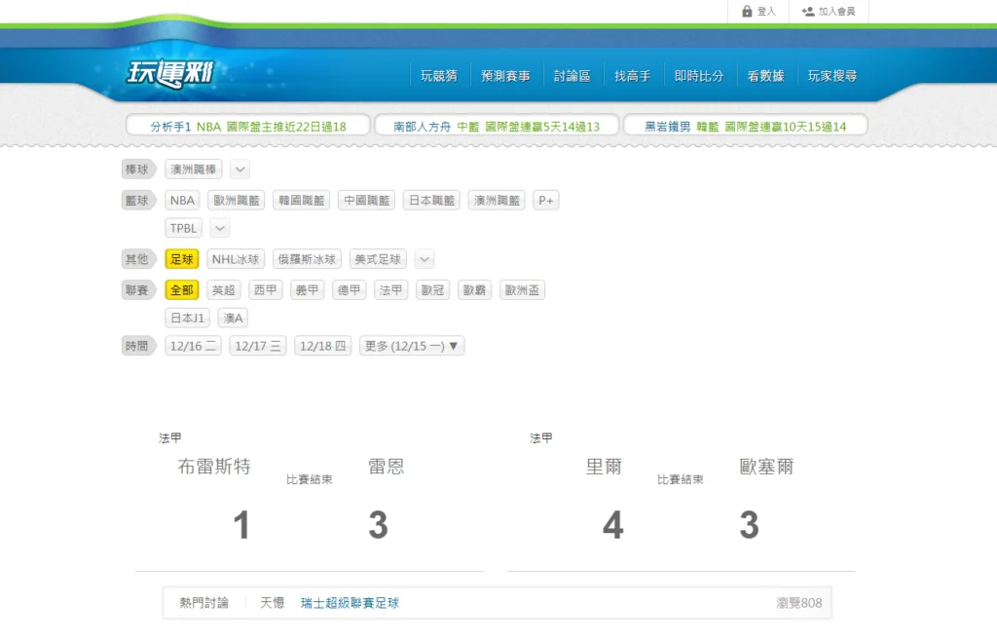This screenshot has height=640, width=997.
Task: Expand the baseball leagues dropdown arrow
Action: [240, 169]
